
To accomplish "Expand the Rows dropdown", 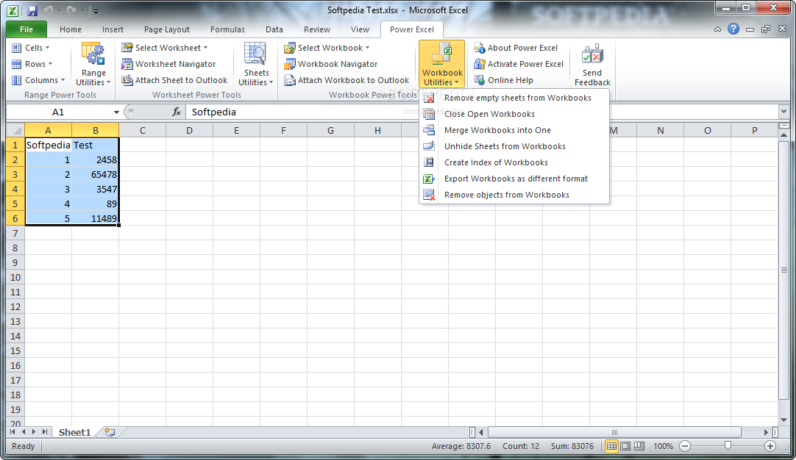I will coord(32,64).
